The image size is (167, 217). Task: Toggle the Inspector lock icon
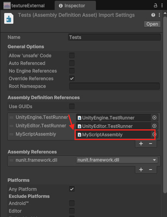pos(156,5)
